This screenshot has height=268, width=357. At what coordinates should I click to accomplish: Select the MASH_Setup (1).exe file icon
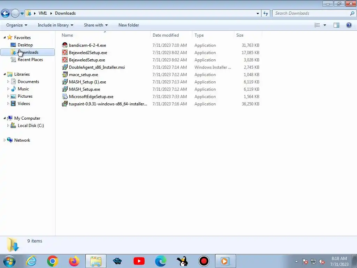pyautogui.click(x=65, y=82)
